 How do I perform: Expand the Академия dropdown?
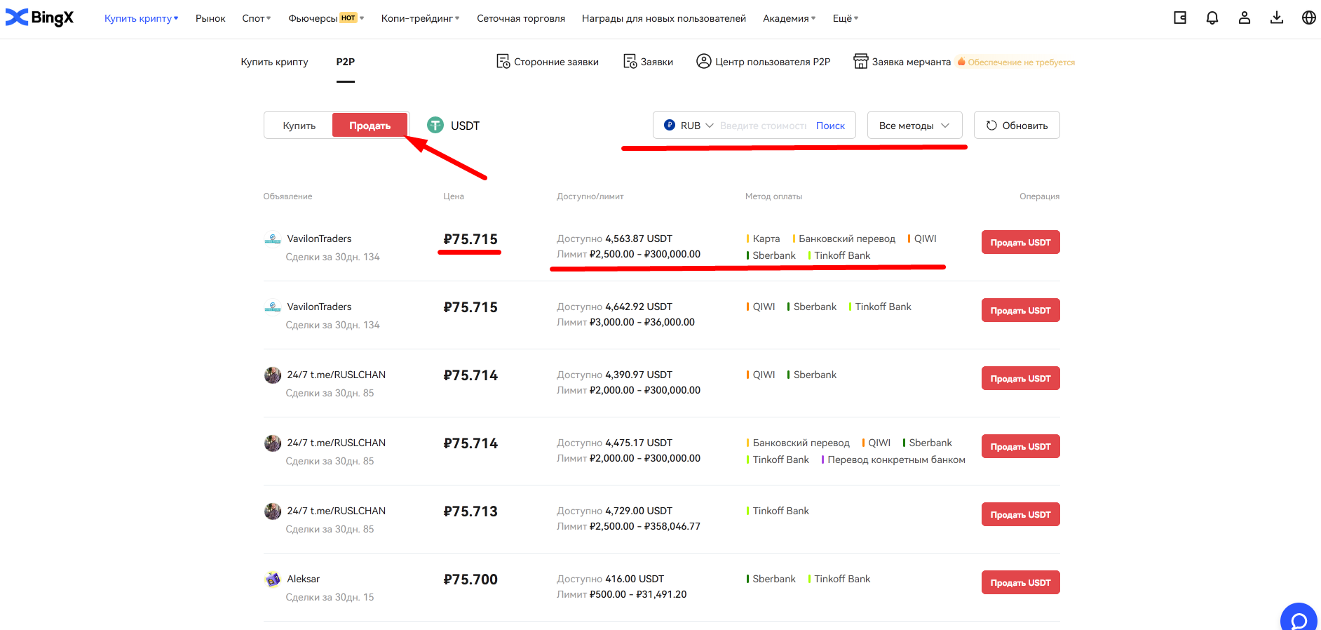[x=790, y=18]
